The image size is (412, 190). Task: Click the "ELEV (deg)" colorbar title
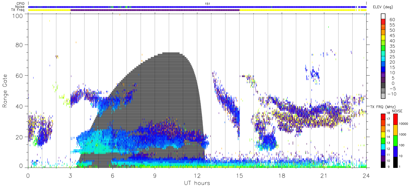(x=383, y=7)
